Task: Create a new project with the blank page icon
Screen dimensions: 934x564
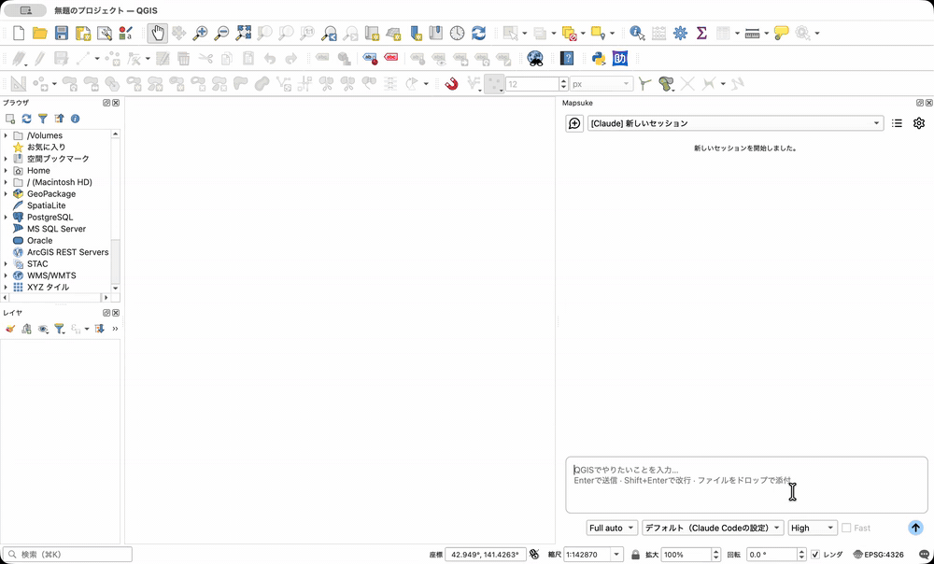Action: [x=19, y=33]
